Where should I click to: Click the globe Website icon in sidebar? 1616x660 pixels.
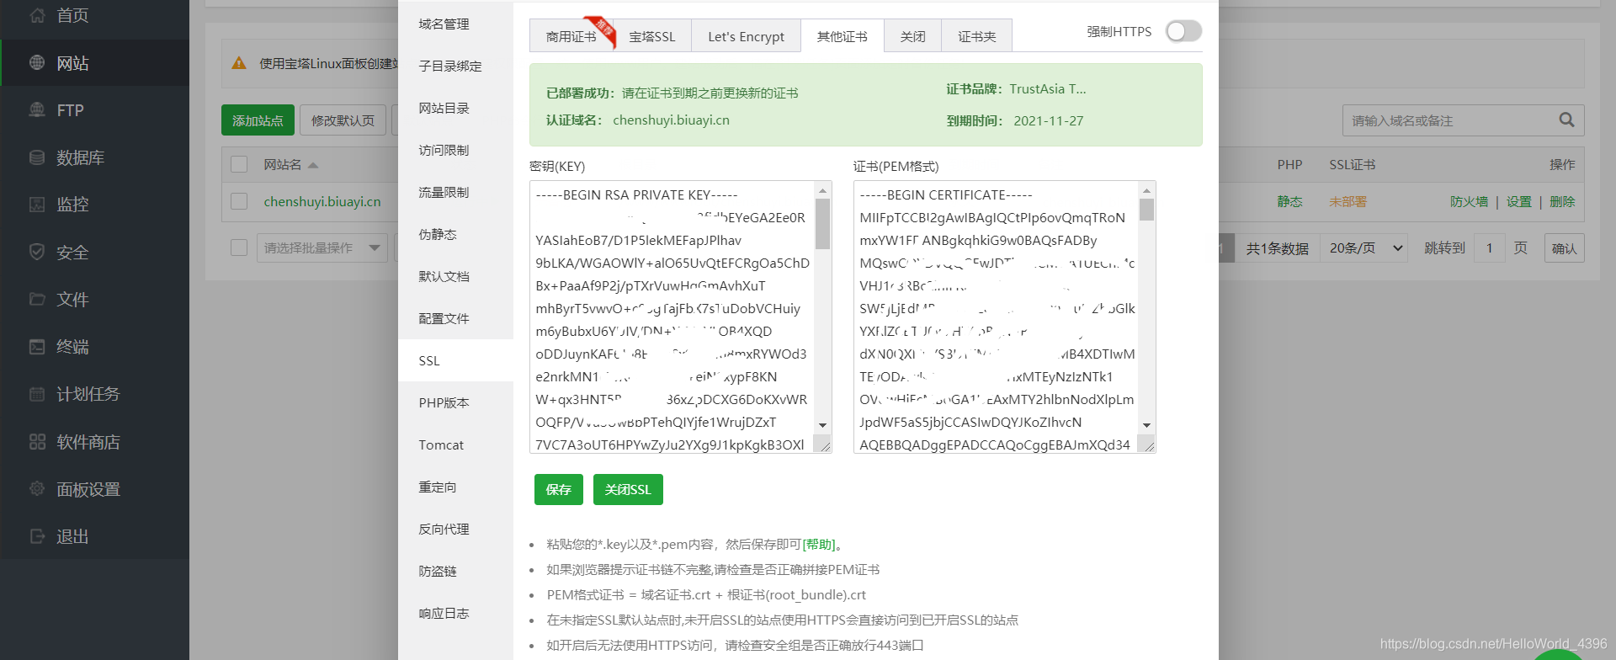pyautogui.click(x=37, y=62)
